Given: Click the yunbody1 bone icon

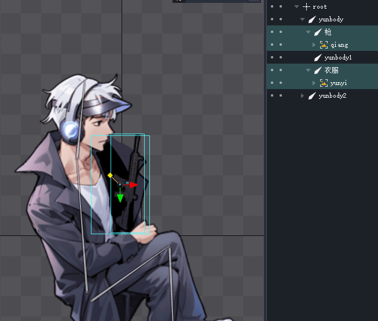Looking at the screenshot, I should coord(317,58).
